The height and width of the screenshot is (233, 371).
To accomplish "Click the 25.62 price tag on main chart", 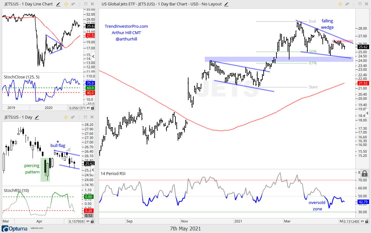I will pos(363,47).
